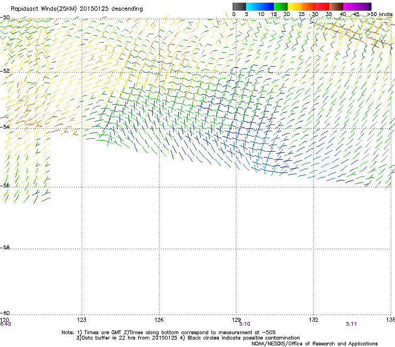Click the gray 0-5 knots legend swatch
395x347 pixels.
tap(239, 6)
